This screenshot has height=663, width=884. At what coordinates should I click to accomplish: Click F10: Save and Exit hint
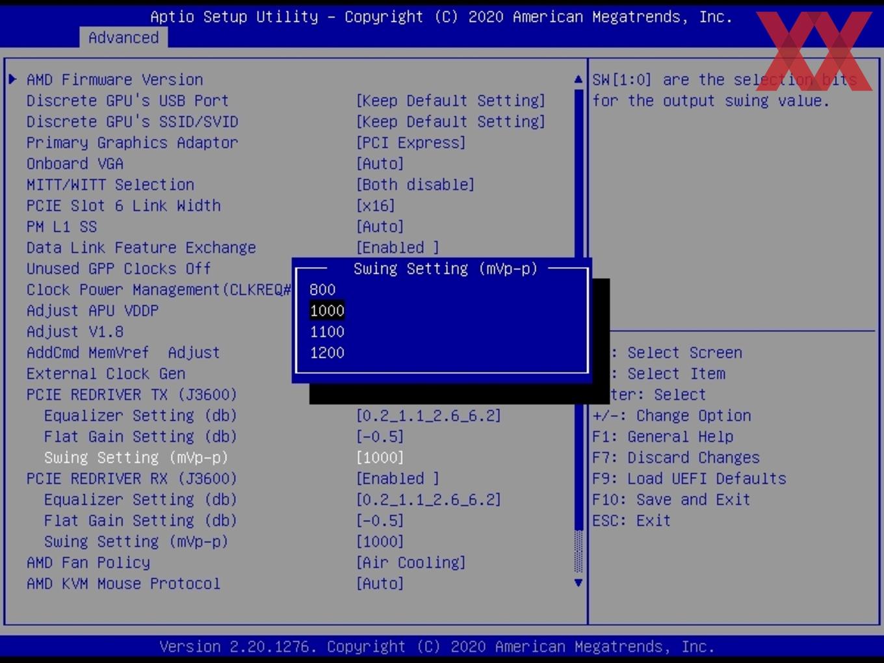point(671,500)
